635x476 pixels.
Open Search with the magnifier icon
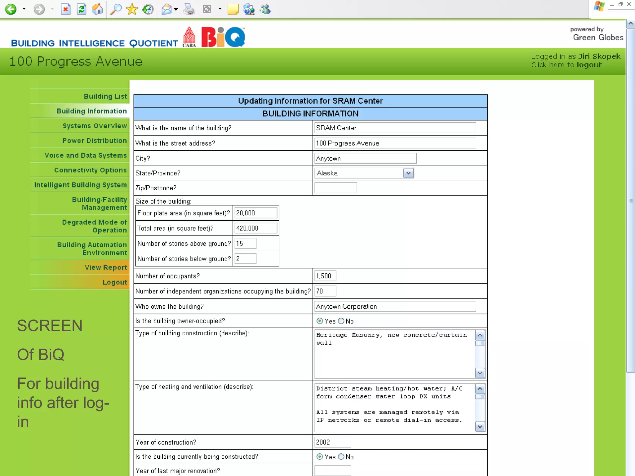coord(116,9)
